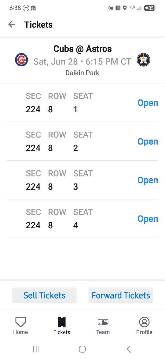This screenshot has width=165, height=359.
Task: Tap Android home navigation button
Action: click(x=82, y=349)
